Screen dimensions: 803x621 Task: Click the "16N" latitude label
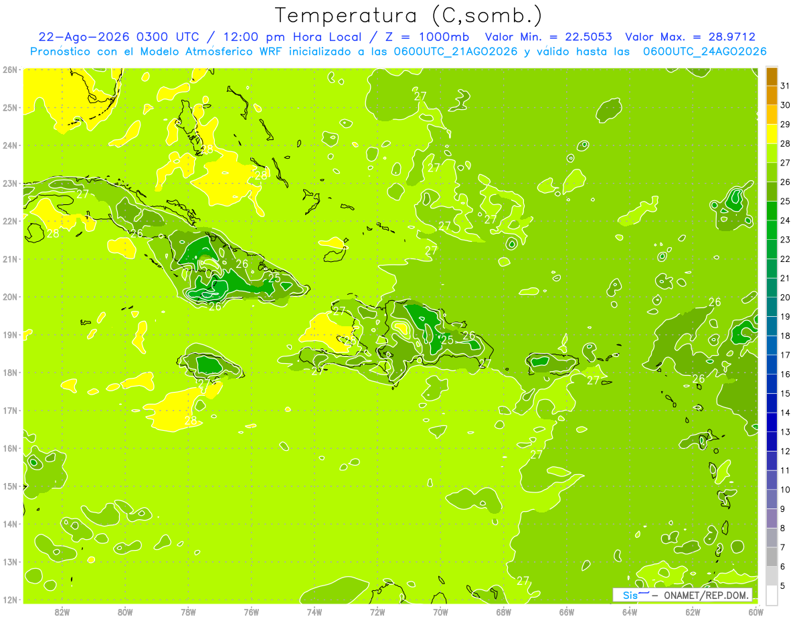10,448
